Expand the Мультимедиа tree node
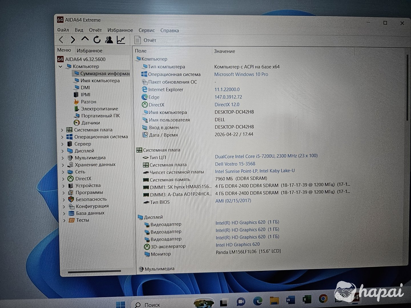The width and height of the screenshot is (411, 308). pos(63,158)
